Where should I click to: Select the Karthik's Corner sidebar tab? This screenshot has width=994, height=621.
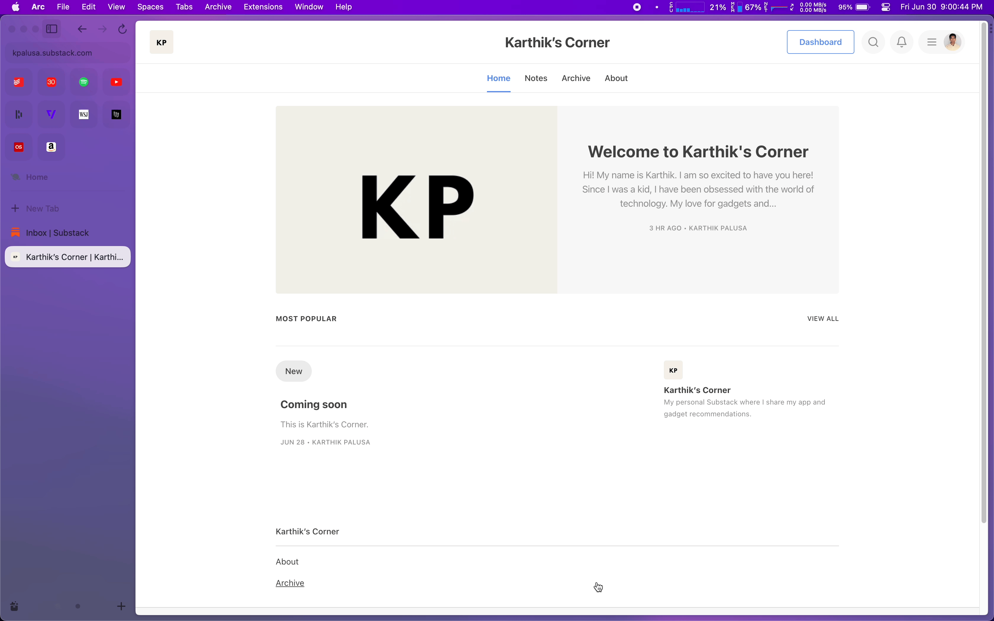(68, 257)
